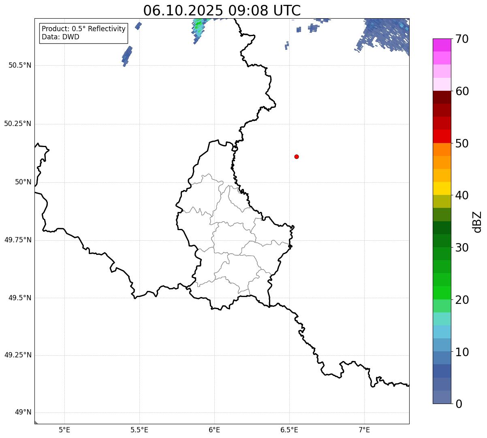This screenshot has height=438, width=487.
Task: Click the cyan colorbar segment below 20 dBZ
Action: click(442, 319)
